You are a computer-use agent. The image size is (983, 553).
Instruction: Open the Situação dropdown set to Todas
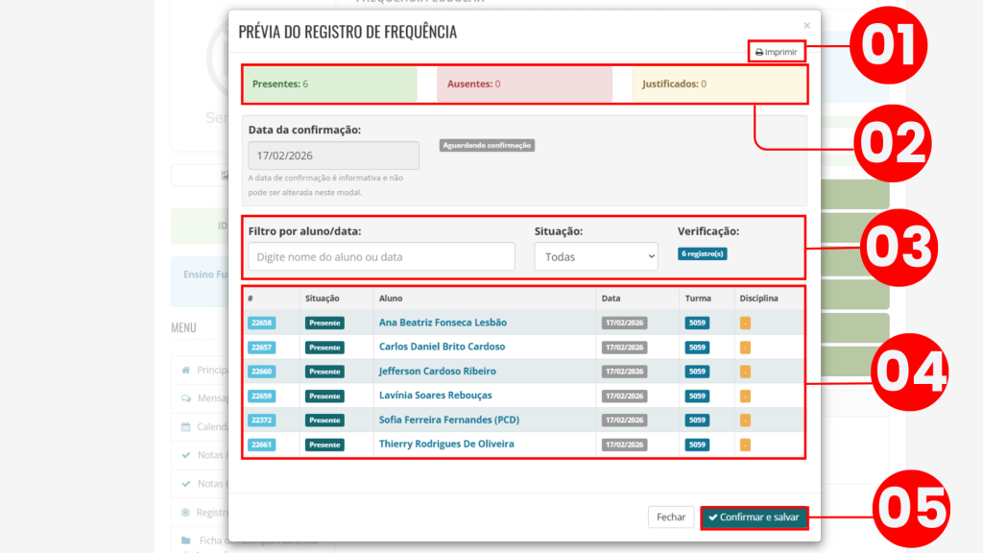[595, 256]
